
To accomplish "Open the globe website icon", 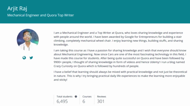I will pyautogui.click(x=24, y=58).
